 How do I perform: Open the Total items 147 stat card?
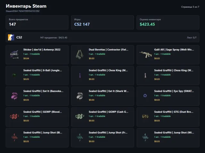(37, 23)
